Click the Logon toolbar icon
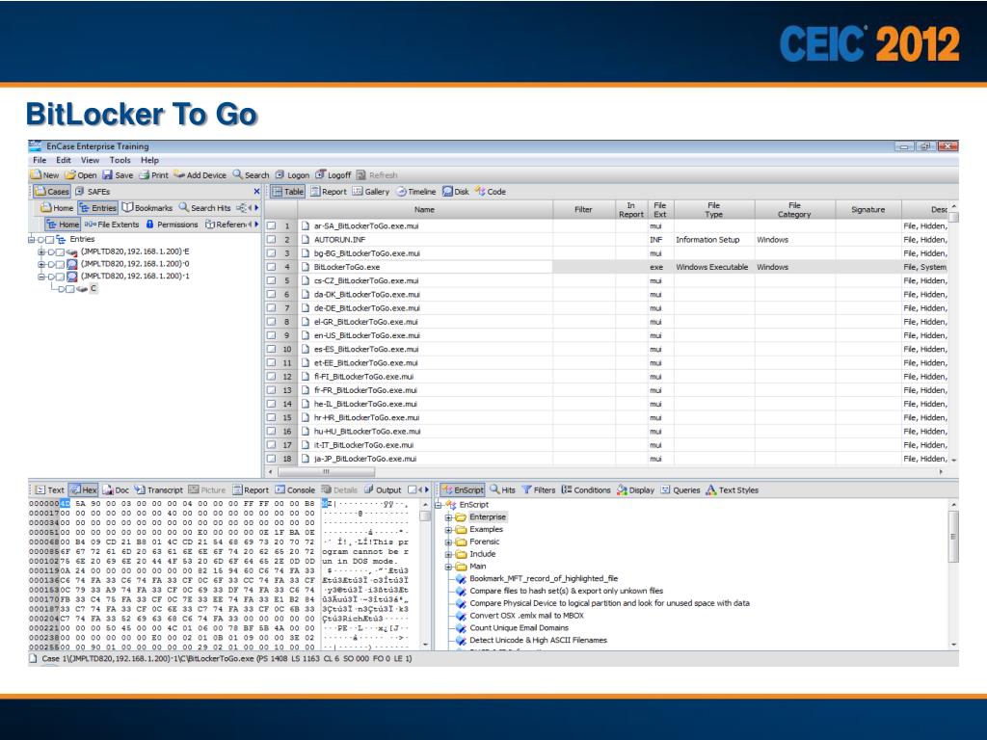This screenshot has width=987, height=740. point(280,175)
